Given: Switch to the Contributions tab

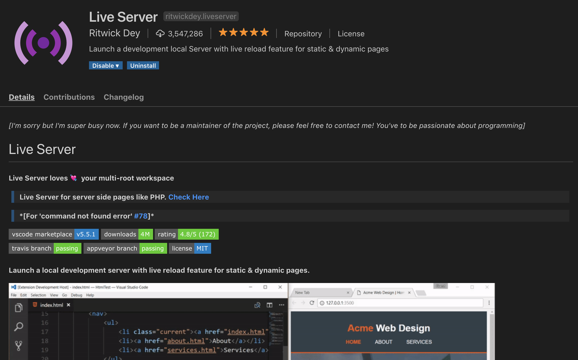Looking at the screenshot, I should (69, 97).
